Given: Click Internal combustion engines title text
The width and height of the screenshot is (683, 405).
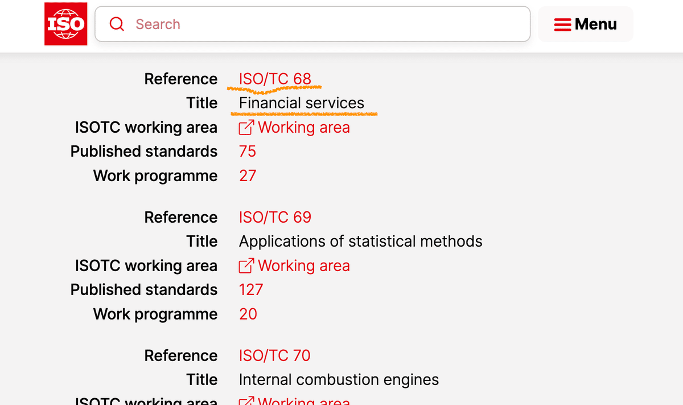Looking at the screenshot, I should click(339, 379).
